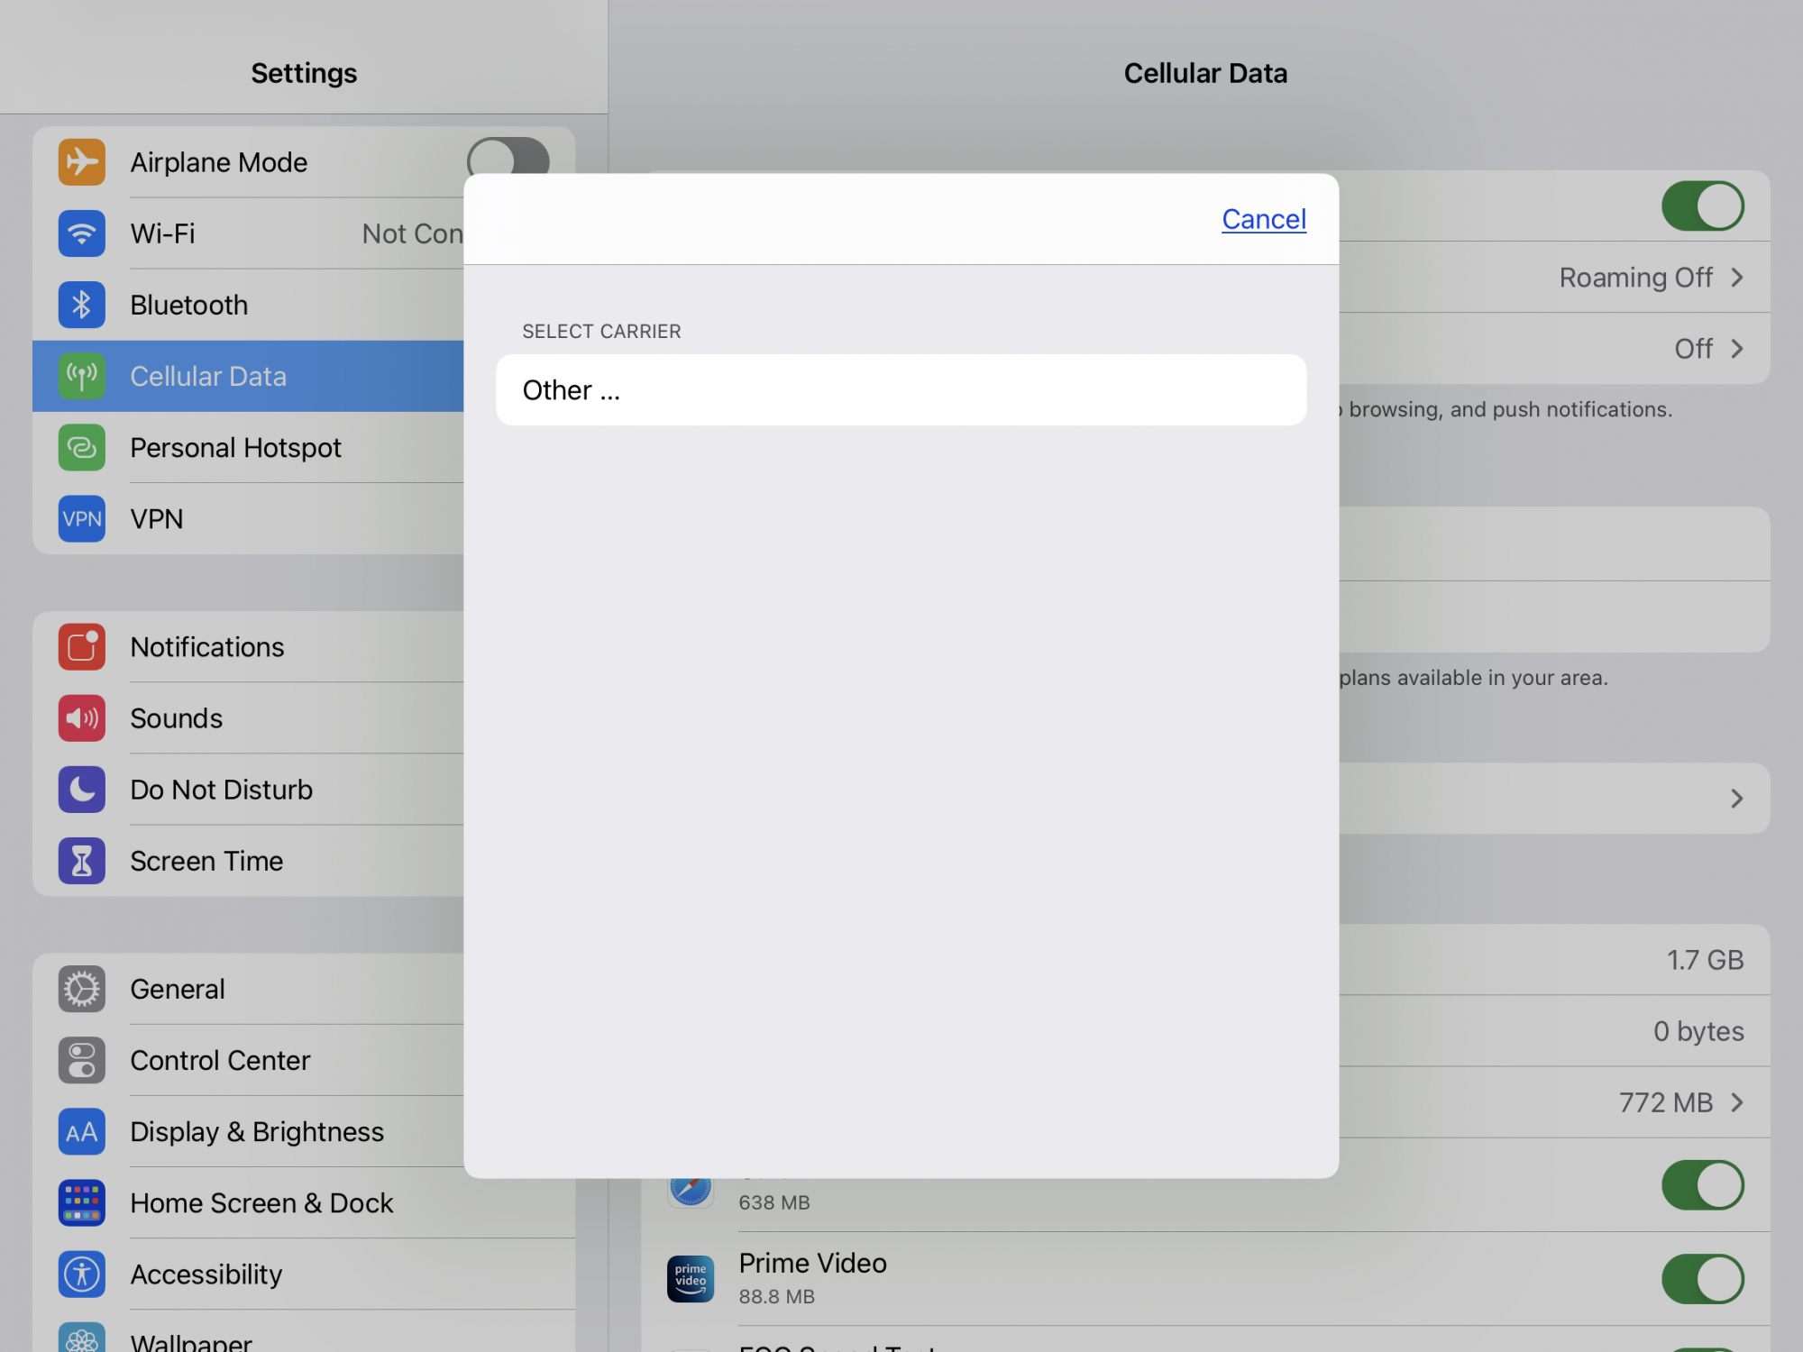This screenshot has height=1352, width=1803.
Task: Tap the Airplane Mode icon
Action: coord(81,162)
